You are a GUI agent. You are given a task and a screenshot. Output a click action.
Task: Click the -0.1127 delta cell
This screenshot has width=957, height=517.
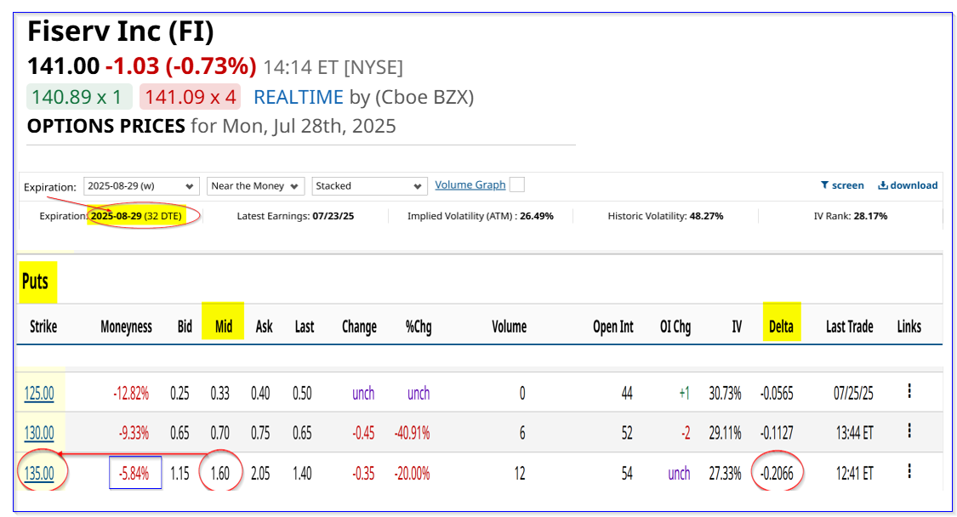(x=777, y=433)
